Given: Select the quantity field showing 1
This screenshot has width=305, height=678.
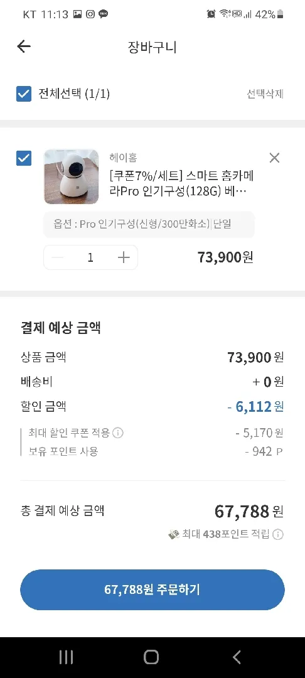Looking at the screenshot, I should (90, 258).
